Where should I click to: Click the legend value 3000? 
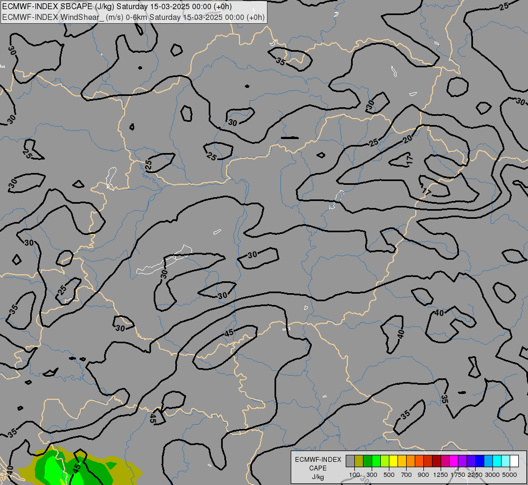click(x=492, y=475)
